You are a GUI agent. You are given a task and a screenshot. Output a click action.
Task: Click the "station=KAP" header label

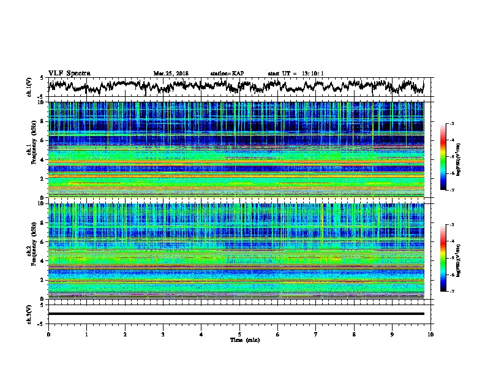point(227,74)
